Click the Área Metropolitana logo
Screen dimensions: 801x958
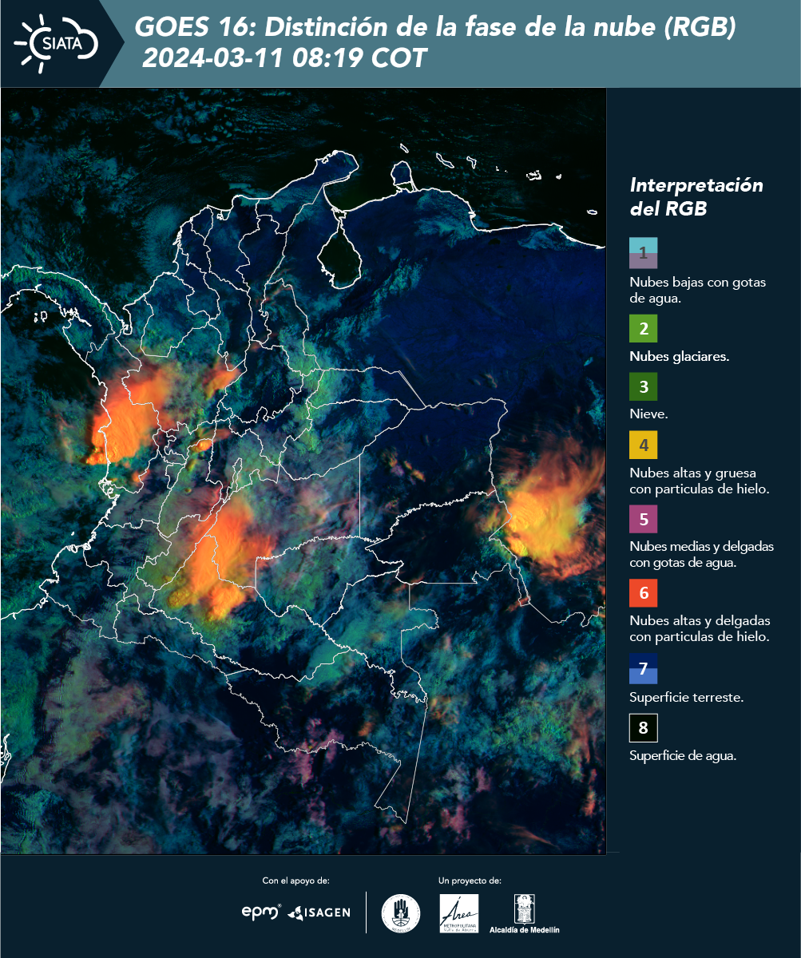tap(460, 913)
